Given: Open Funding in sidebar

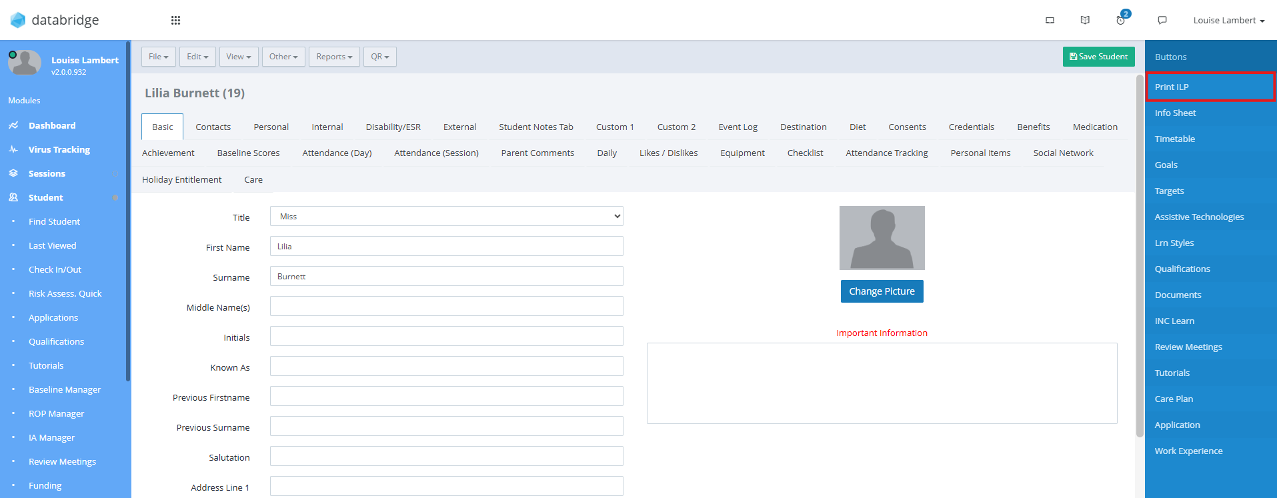Looking at the screenshot, I should (x=45, y=485).
